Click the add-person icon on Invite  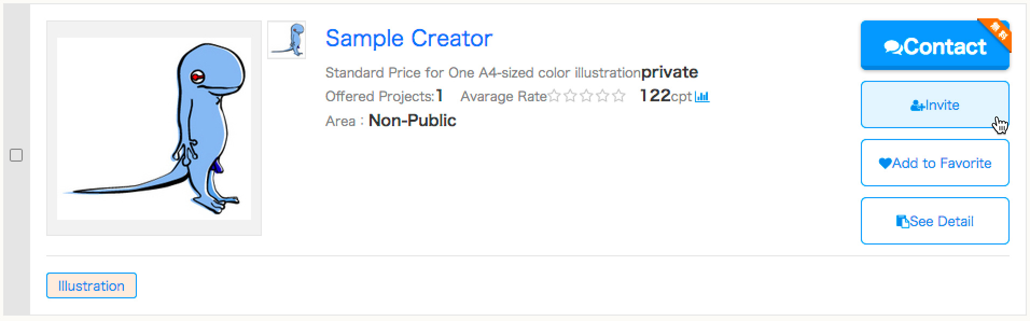[x=917, y=106]
